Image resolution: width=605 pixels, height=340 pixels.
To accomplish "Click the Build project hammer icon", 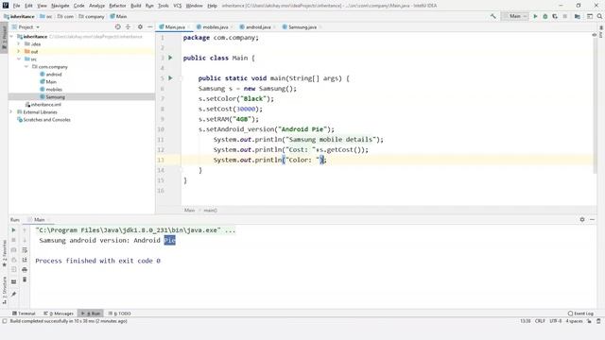I will tap(493, 16).
